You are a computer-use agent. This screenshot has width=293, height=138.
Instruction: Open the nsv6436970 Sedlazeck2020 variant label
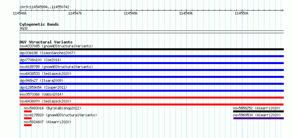point(45,101)
